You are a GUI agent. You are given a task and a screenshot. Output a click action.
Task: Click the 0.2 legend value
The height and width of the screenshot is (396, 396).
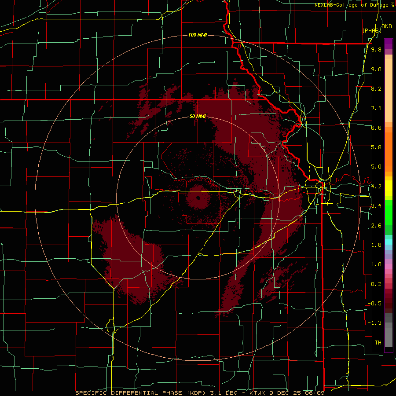[376, 284]
